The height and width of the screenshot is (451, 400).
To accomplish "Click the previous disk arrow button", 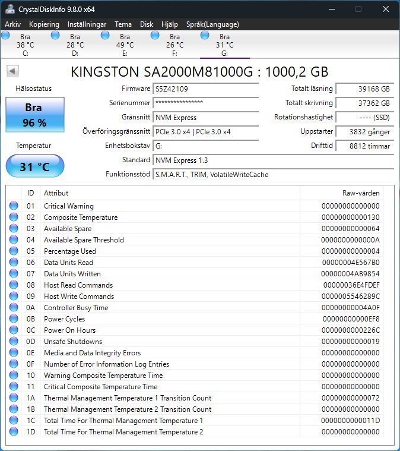I will [x=12, y=71].
